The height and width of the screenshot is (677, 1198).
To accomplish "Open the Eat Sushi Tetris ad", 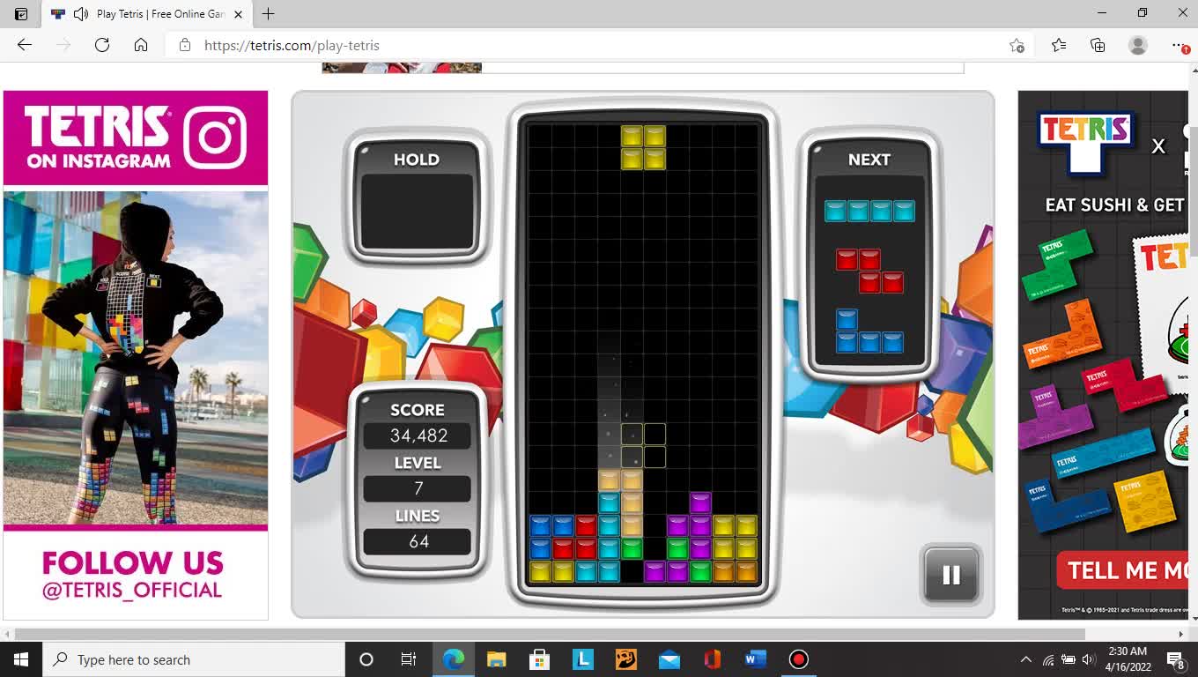I will (x=1103, y=354).
